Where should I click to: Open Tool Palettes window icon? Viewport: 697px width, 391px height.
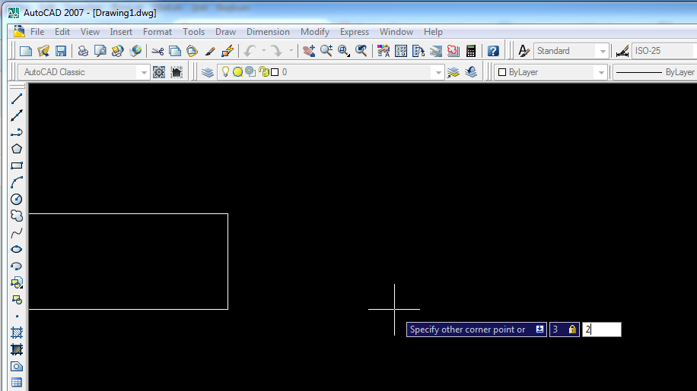419,51
